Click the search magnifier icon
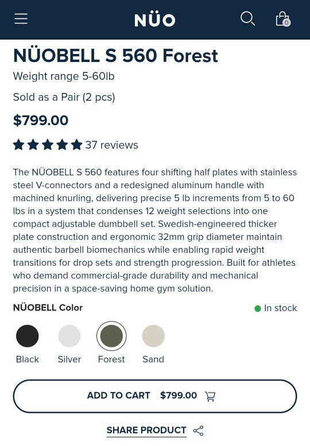The height and width of the screenshot is (446, 310). [x=248, y=19]
